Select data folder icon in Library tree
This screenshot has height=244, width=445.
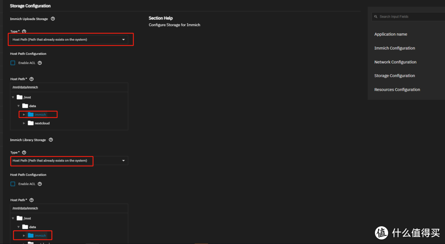[x=25, y=227]
